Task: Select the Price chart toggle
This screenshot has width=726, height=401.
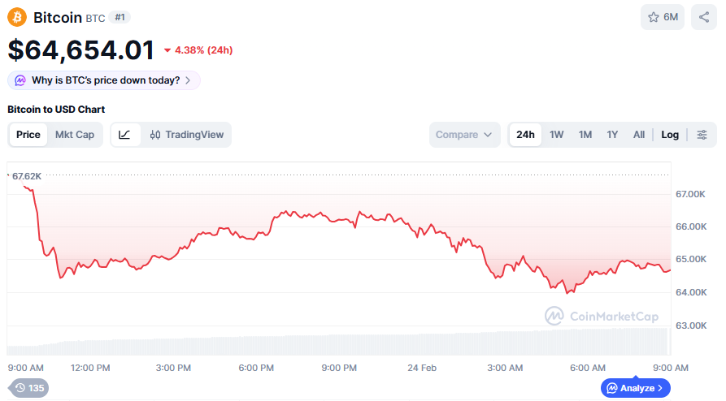Action: [28, 135]
